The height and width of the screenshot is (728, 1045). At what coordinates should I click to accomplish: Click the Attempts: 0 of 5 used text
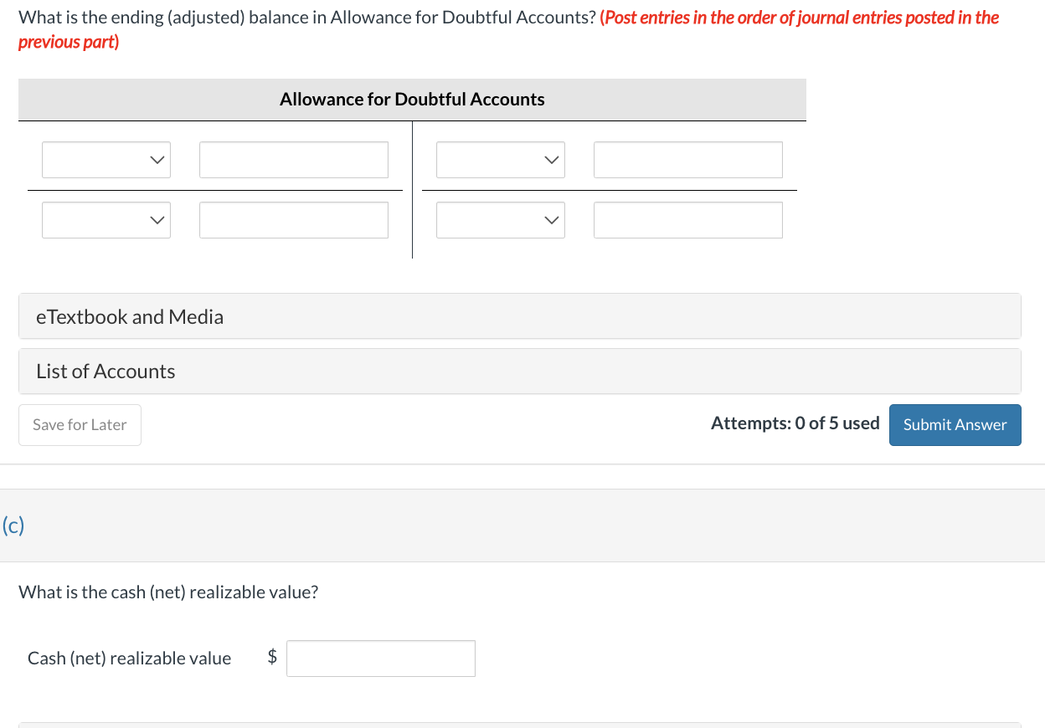tap(795, 423)
